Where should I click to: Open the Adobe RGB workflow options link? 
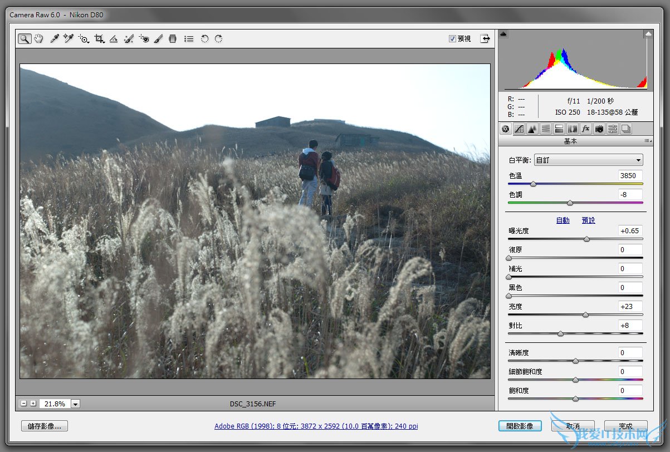(316, 426)
